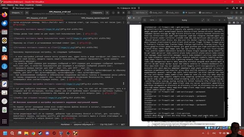
Task: Open the Terminal from the dock
Action: coord(4,75)
